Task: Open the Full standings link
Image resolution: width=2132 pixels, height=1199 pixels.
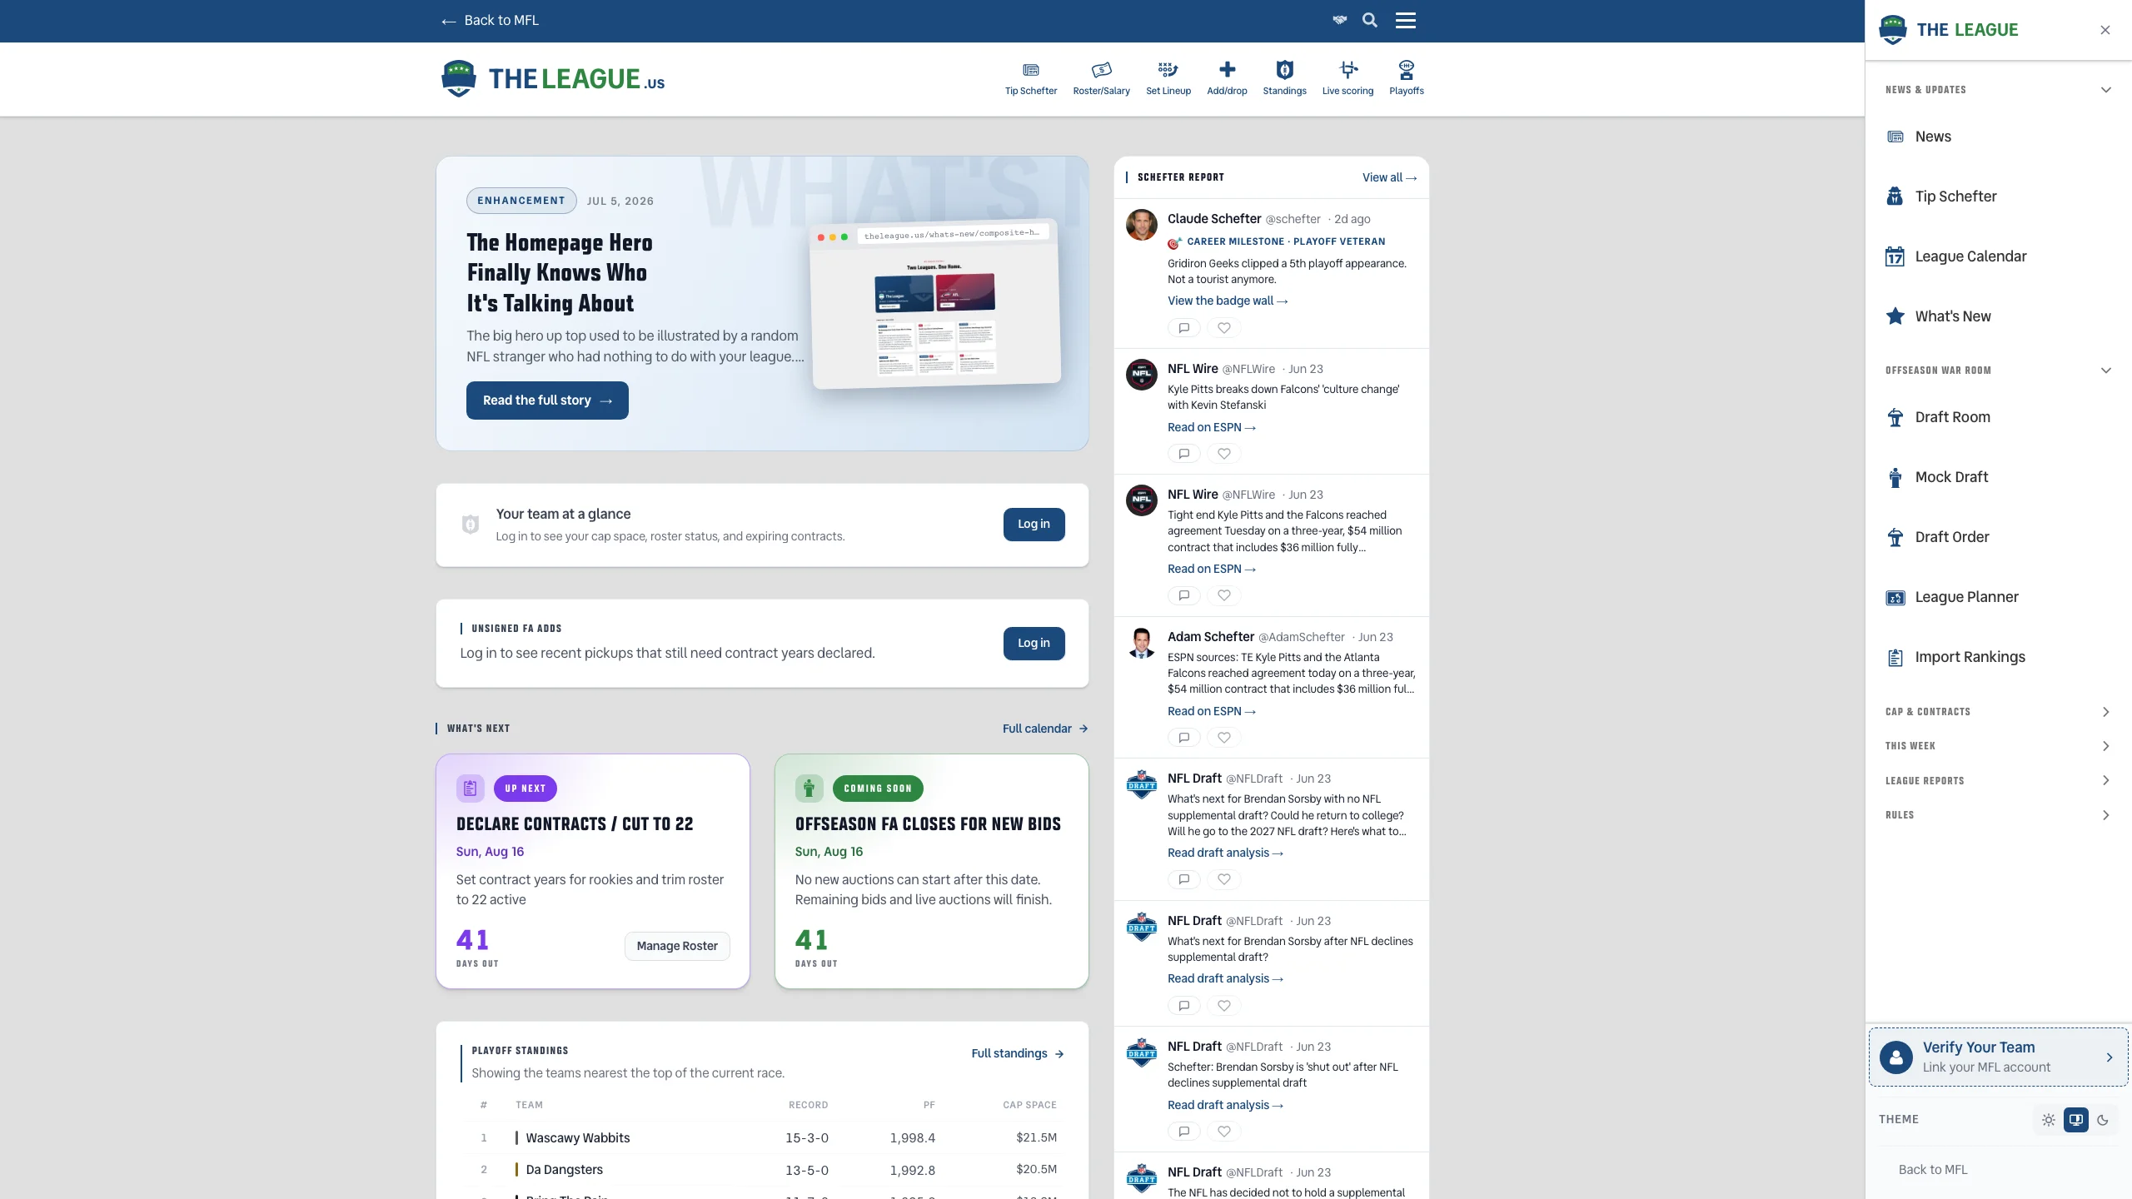Action: coord(1018,1053)
